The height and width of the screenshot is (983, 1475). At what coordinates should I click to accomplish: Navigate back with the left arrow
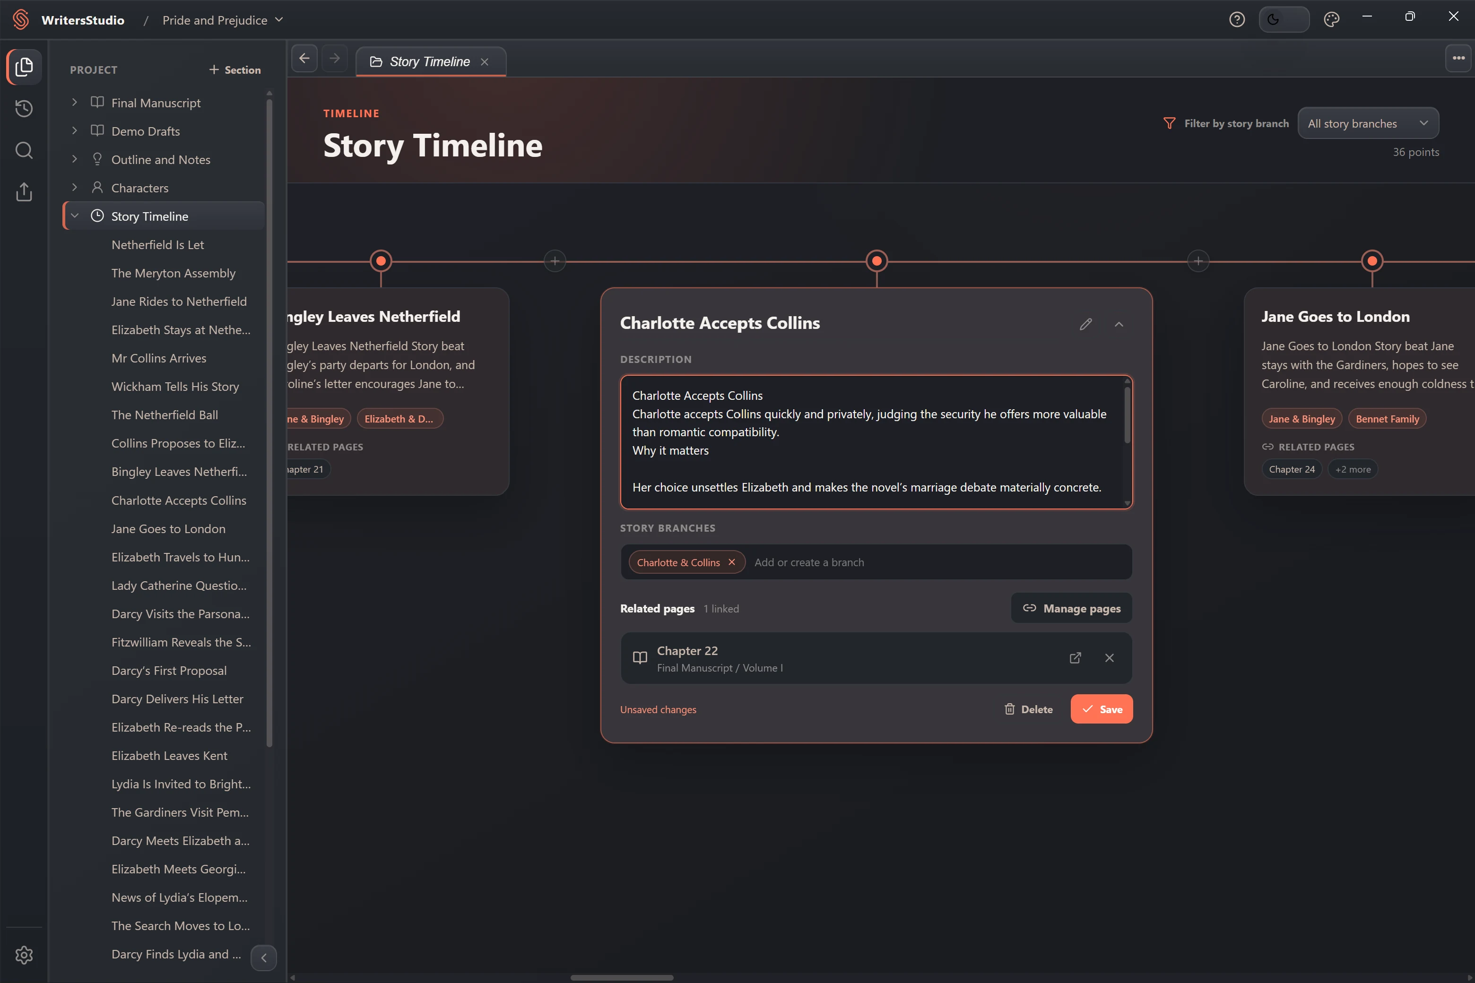pos(304,58)
